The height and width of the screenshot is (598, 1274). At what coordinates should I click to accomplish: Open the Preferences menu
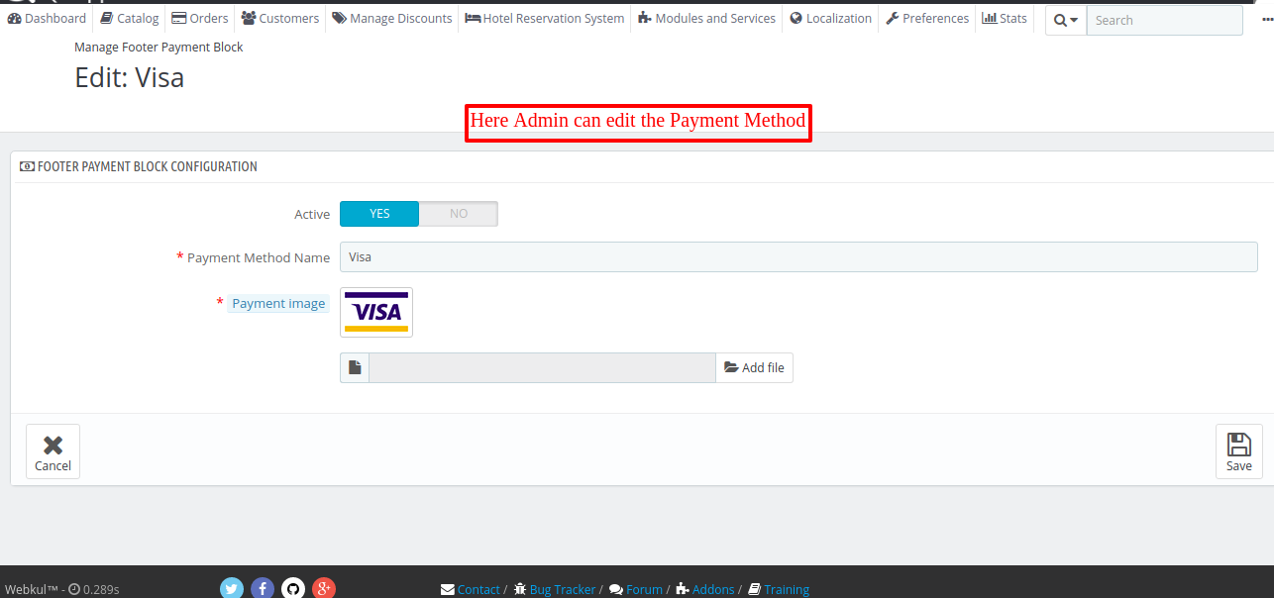tap(926, 18)
